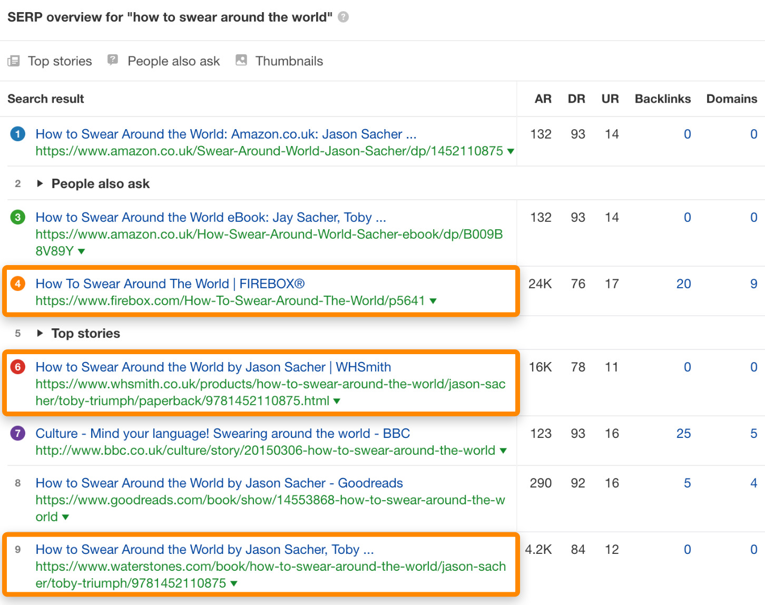Click the red position 6 badge
Screen dimensions: 765x605
pos(18,367)
